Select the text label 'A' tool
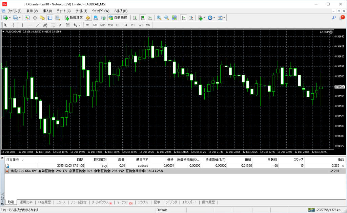Viewport: 347px width, 213px height. (x=60, y=25)
